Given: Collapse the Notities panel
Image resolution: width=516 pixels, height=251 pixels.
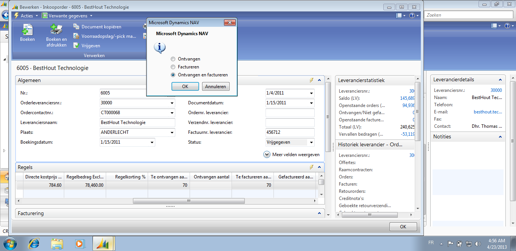Looking at the screenshot, I should [x=501, y=136].
